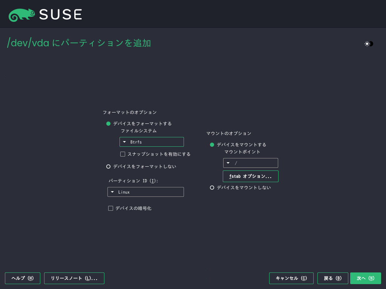Click the 'パーティション ID (I):' label
386x289 pixels.
[133, 181]
